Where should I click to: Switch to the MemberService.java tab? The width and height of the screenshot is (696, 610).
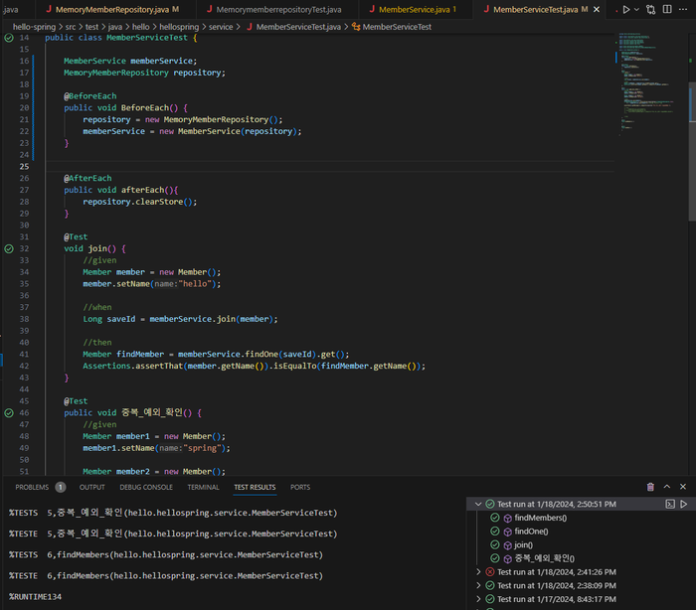[415, 9]
